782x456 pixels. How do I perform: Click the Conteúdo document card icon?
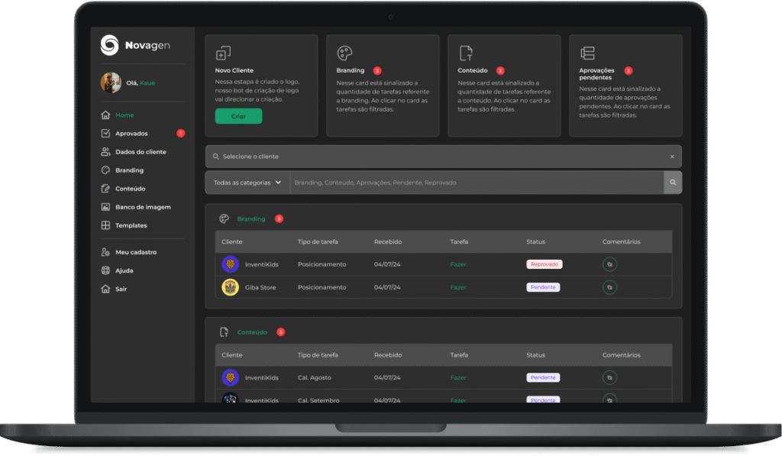pyautogui.click(x=466, y=53)
